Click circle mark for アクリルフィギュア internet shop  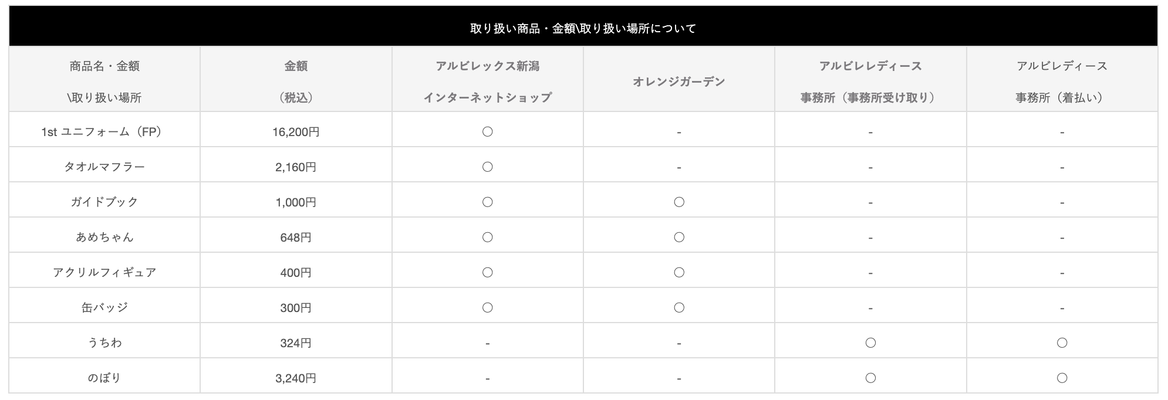click(x=487, y=272)
